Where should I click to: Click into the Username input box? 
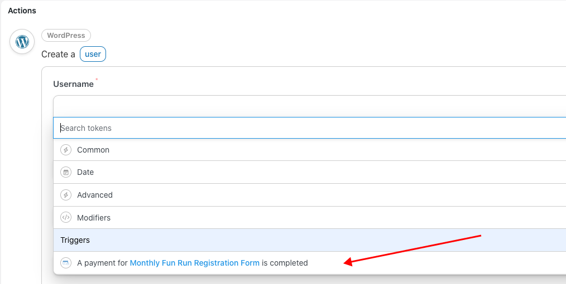pos(279,106)
